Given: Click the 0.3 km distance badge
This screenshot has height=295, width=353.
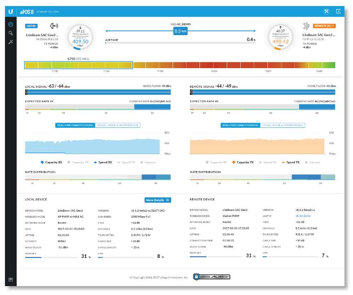Looking at the screenshot, I should point(180,31).
